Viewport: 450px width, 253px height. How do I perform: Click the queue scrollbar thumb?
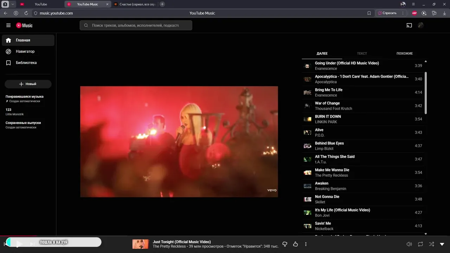click(426, 93)
